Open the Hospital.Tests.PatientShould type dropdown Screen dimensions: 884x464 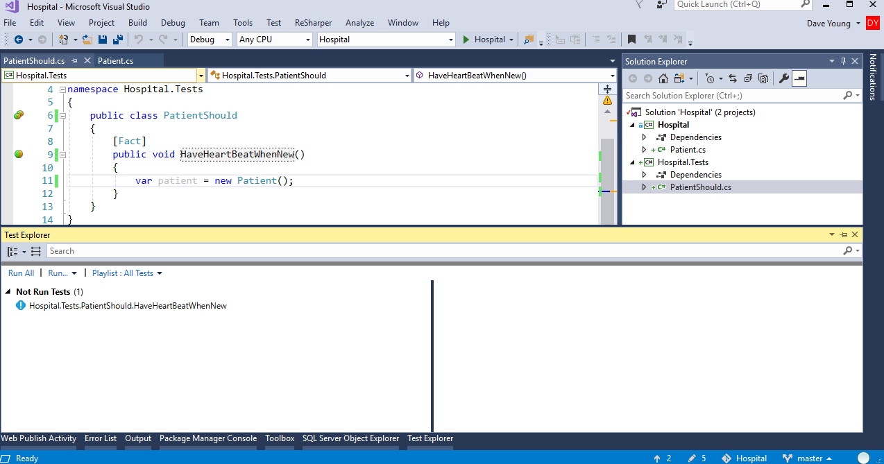coord(407,76)
